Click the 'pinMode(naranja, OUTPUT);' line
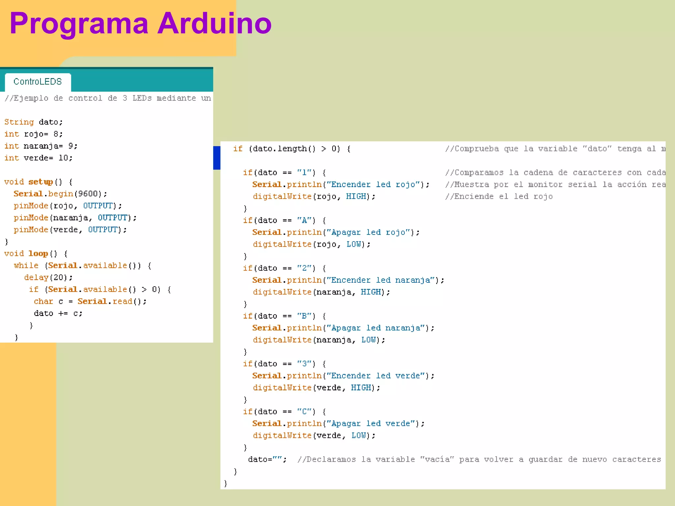Viewport: 675px width, 506px height. (x=75, y=218)
